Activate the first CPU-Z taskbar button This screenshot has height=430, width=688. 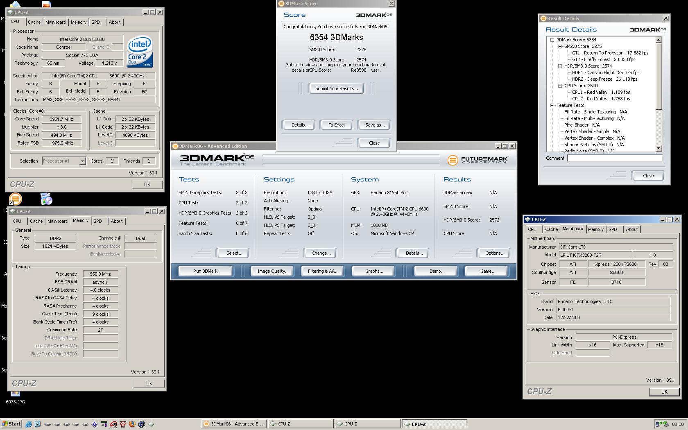click(x=301, y=424)
